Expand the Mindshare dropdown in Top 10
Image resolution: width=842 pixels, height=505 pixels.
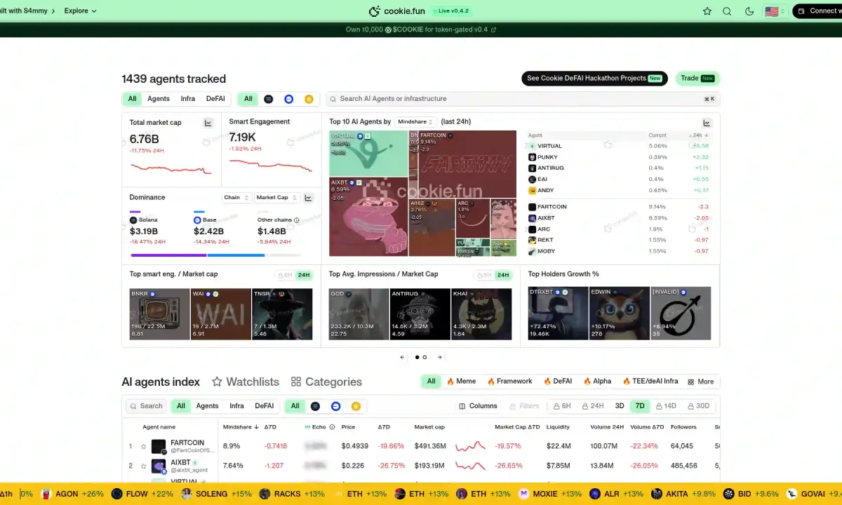(x=415, y=122)
